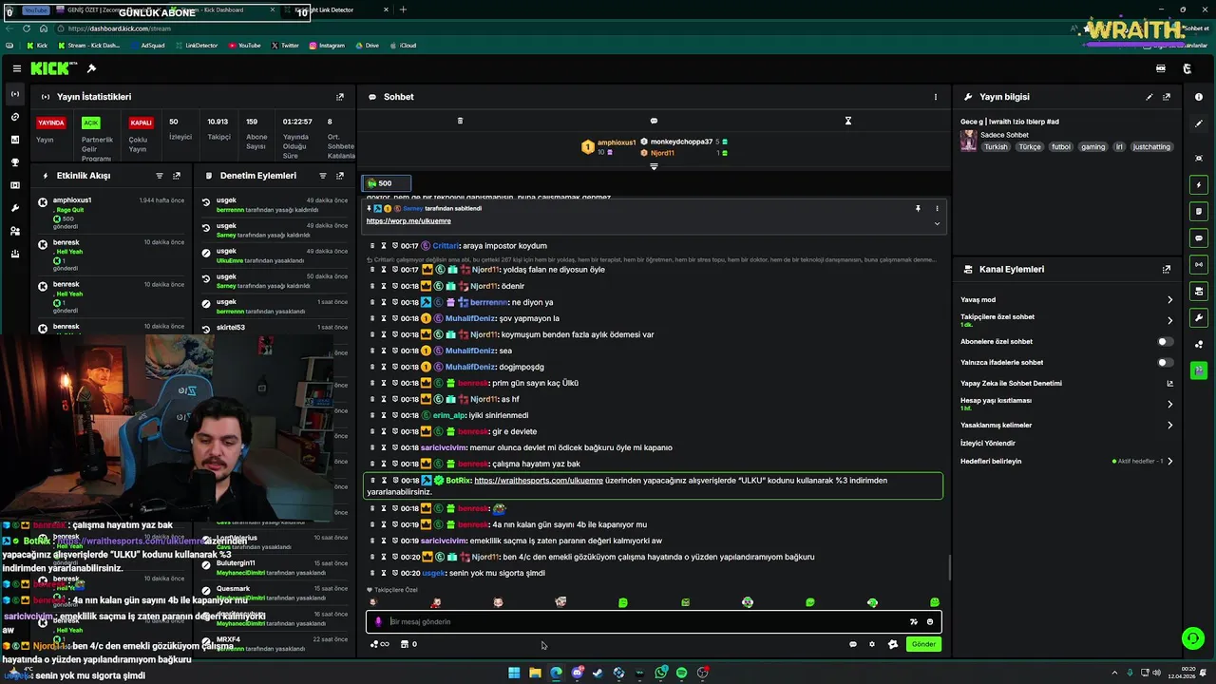This screenshot has height=684, width=1216.
Task: Open the Stream section in the left sidebar
Action: point(14,94)
